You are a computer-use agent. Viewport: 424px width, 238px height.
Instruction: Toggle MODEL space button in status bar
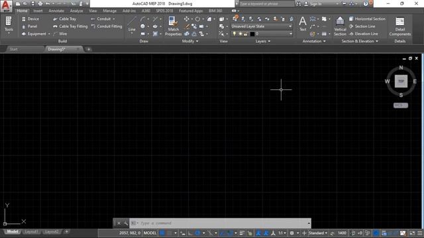150,233
